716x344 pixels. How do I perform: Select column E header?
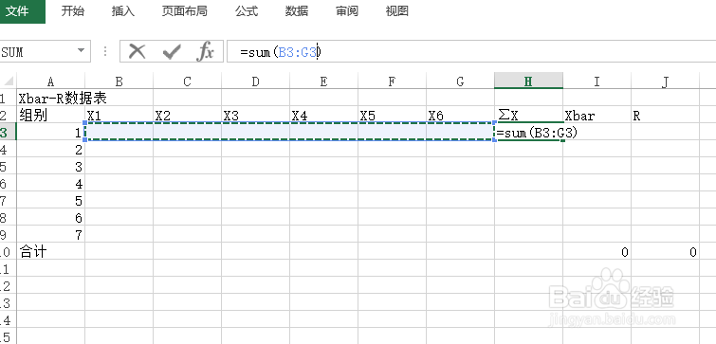pos(323,81)
